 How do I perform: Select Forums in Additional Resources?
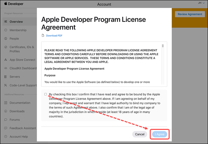point(15,120)
